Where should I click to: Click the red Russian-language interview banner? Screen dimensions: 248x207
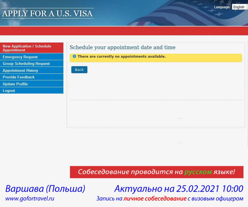click(157, 172)
